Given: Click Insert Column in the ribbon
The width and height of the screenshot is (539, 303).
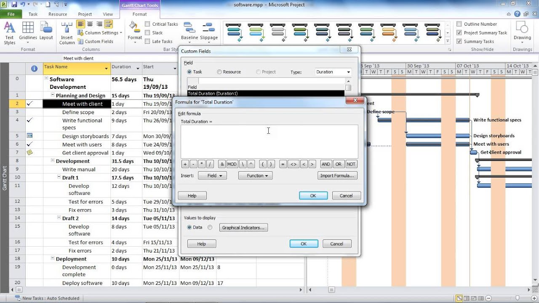Looking at the screenshot, I should 67,33.
